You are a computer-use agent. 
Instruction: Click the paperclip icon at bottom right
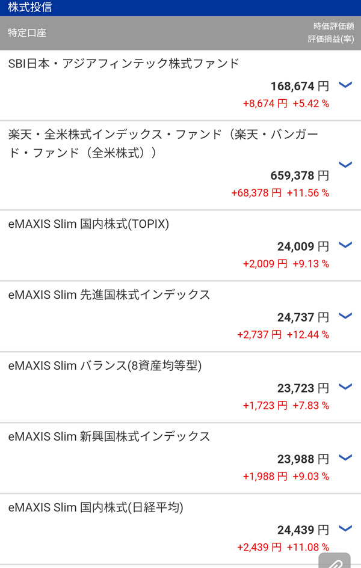[335, 563]
